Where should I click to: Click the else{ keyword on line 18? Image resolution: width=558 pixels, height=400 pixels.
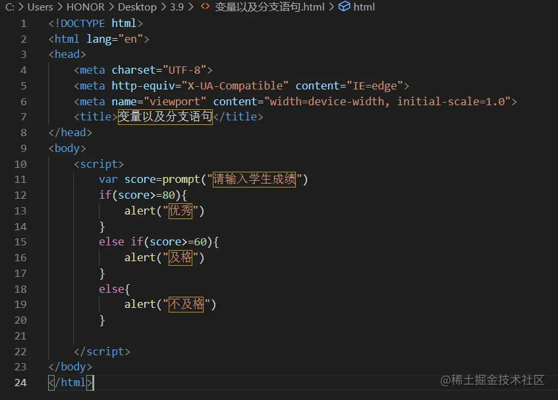pos(115,289)
